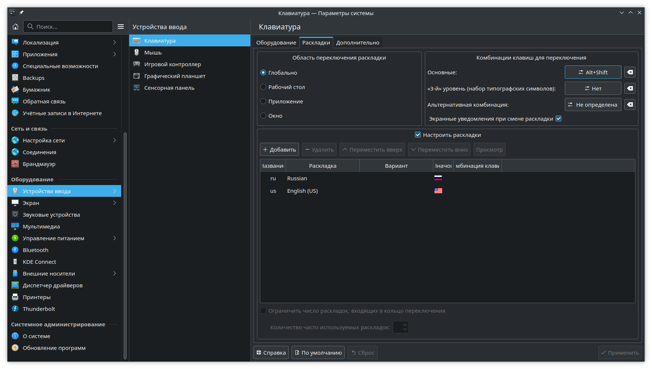The height and width of the screenshot is (369, 652).
Task: Switch to the Layouts (Раскладки) tab
Action: coord(316,43)
